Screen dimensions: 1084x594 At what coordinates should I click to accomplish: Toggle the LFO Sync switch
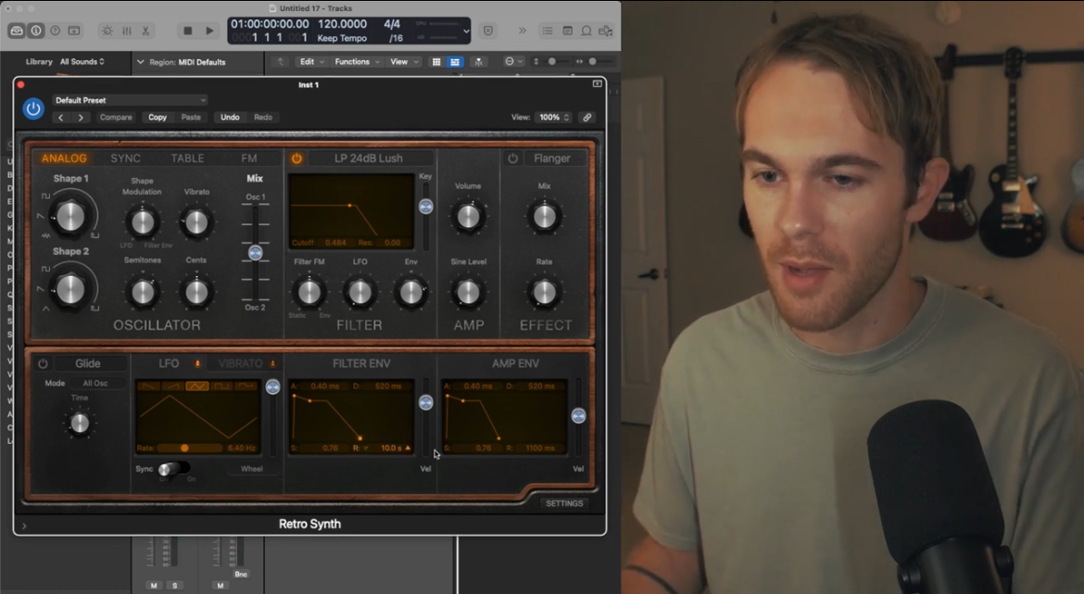pos(173,470)
